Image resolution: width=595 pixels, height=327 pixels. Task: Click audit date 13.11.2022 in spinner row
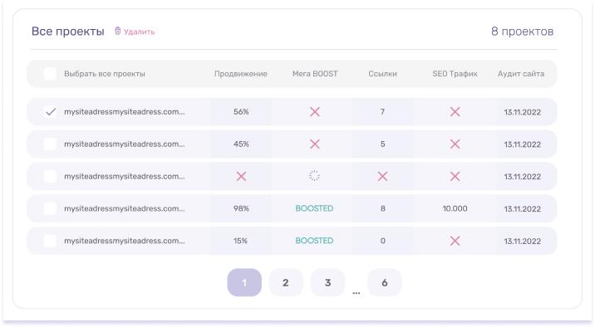point(522,177)
